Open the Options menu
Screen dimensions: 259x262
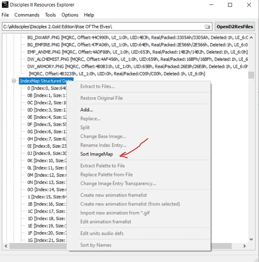point(70,15)
